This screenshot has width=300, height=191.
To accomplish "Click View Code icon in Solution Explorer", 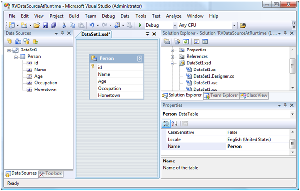I will tap(196, 41).
